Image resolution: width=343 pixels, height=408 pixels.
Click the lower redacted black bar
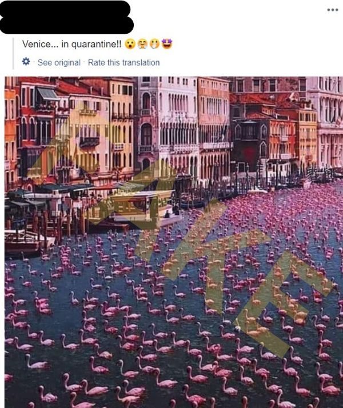point(67,25)
